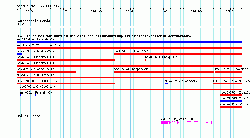This screenshot has height=138, width=250.
Task: Click the left arrowhead of the ruler
Action: click(x=18, y=9)
